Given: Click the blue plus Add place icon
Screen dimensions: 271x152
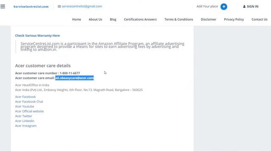Looking at the screenshot, I should tap(224, 7).
